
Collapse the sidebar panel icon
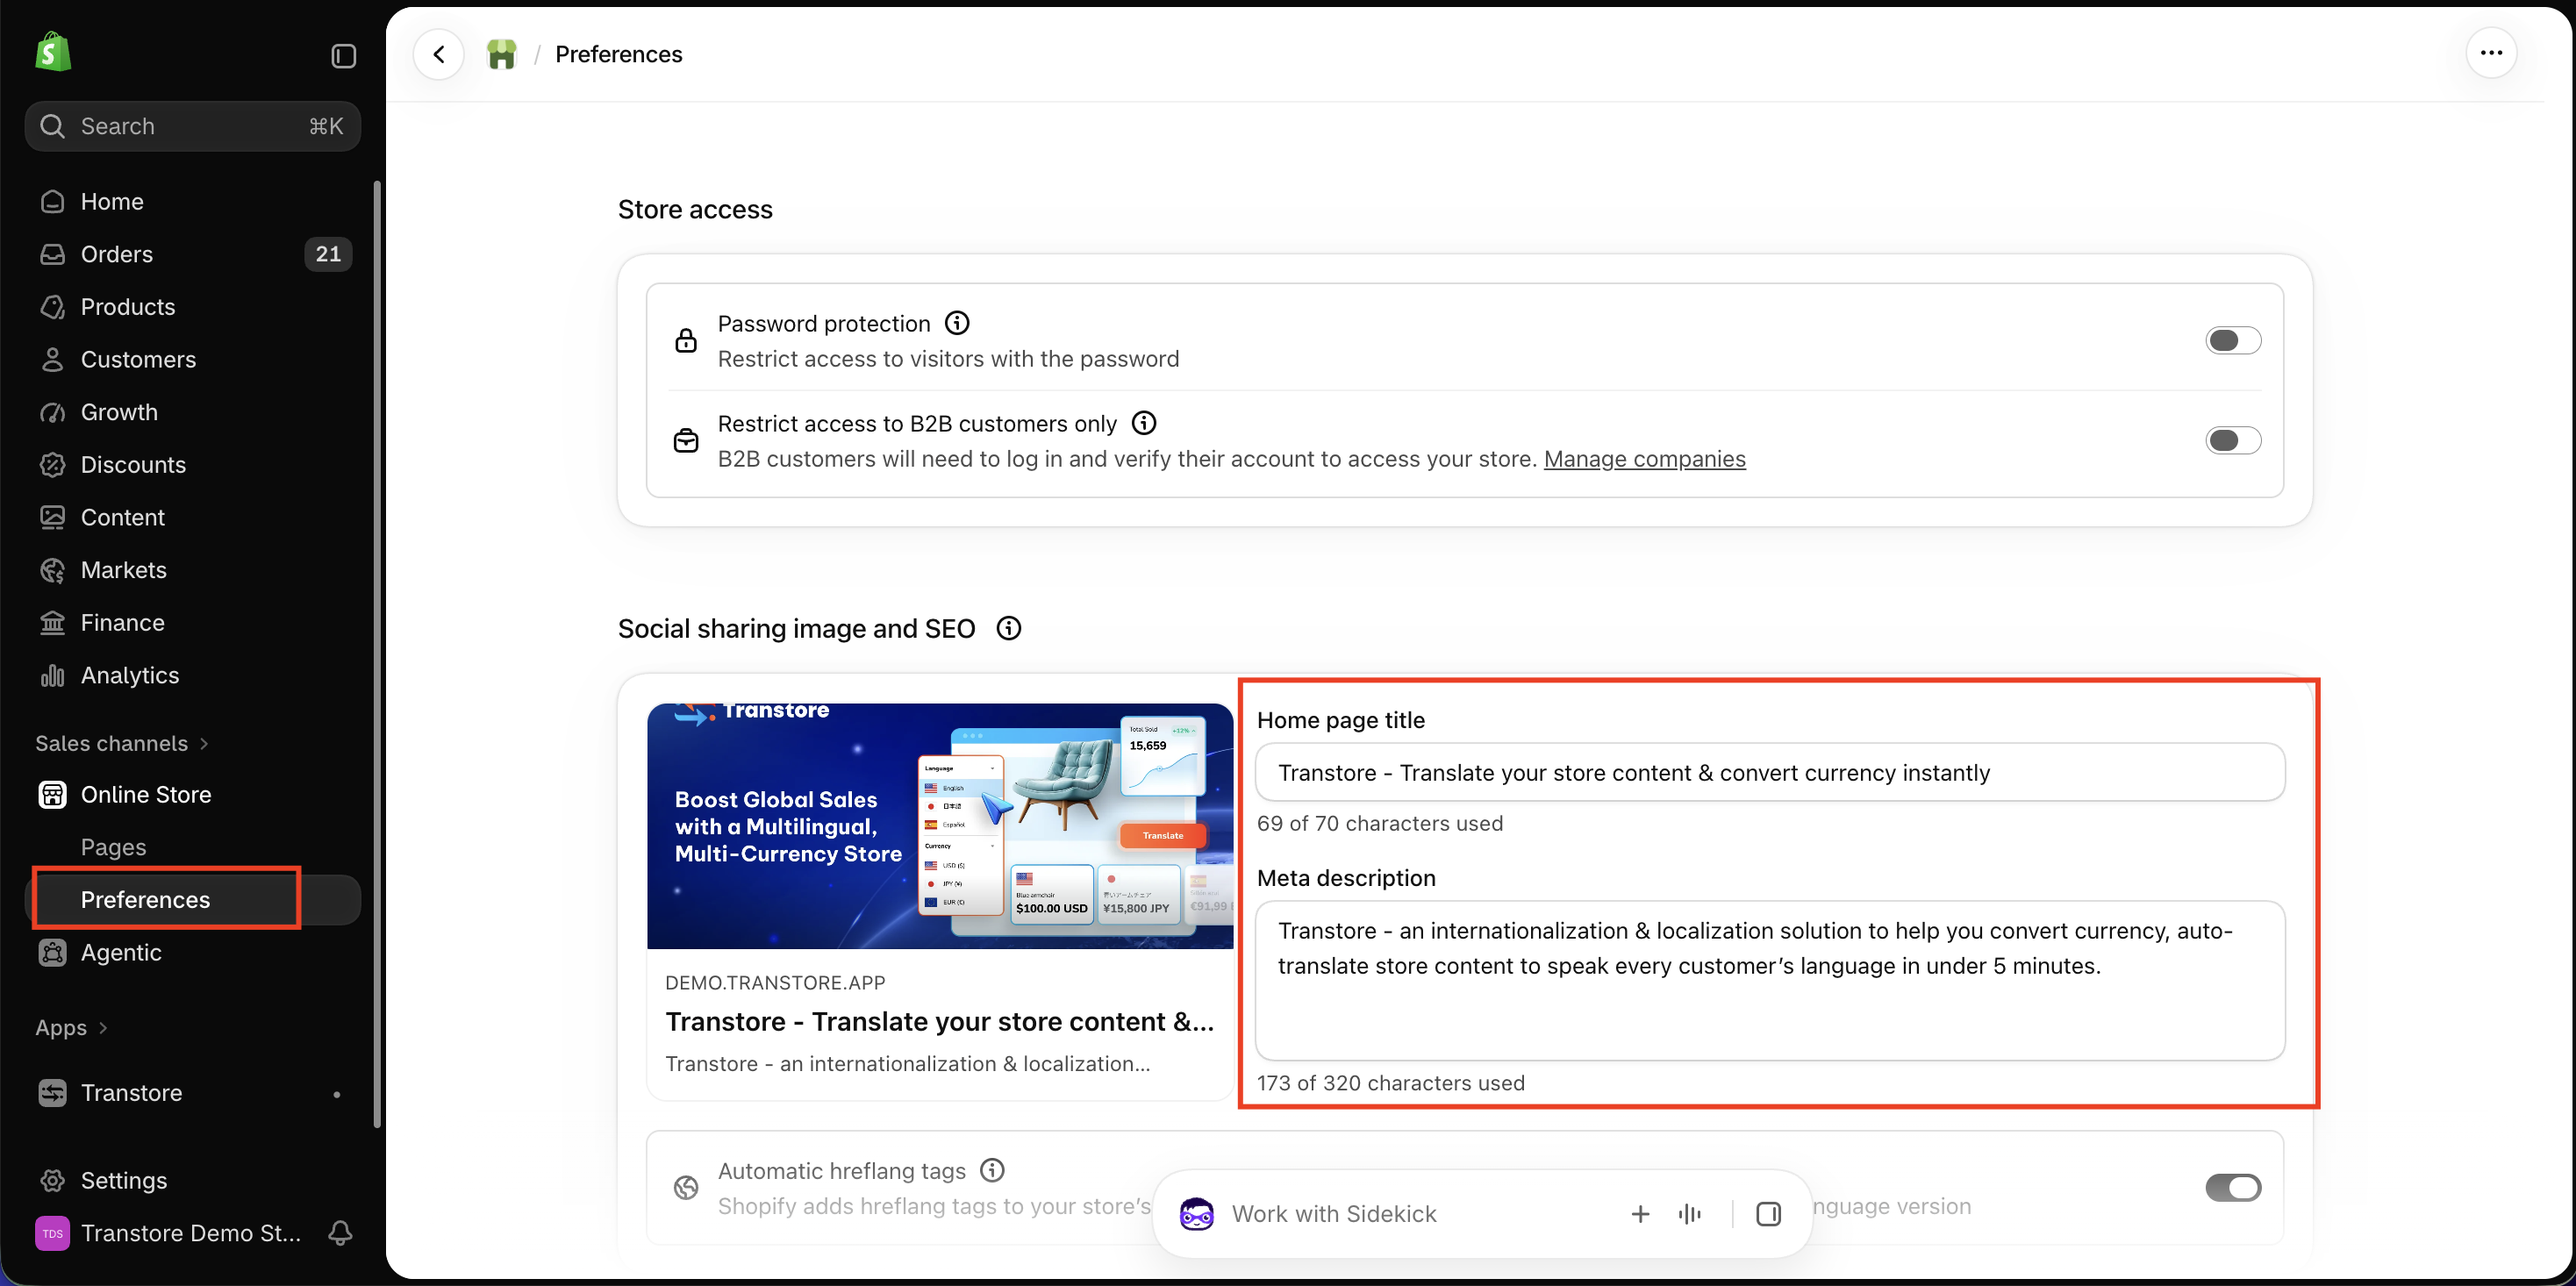(343, 56)
